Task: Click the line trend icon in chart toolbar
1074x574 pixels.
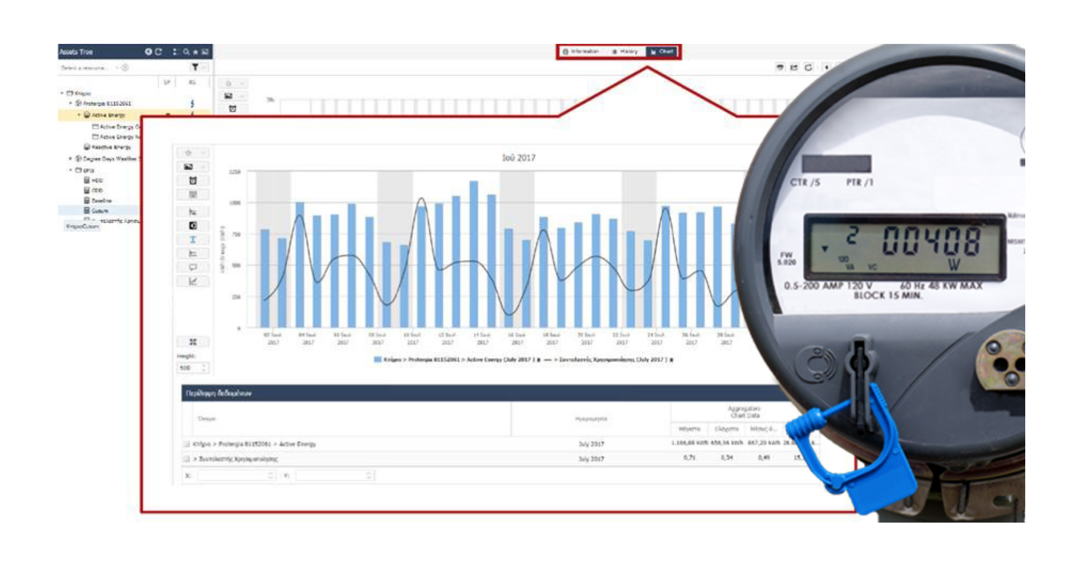Action: (193, 281)
